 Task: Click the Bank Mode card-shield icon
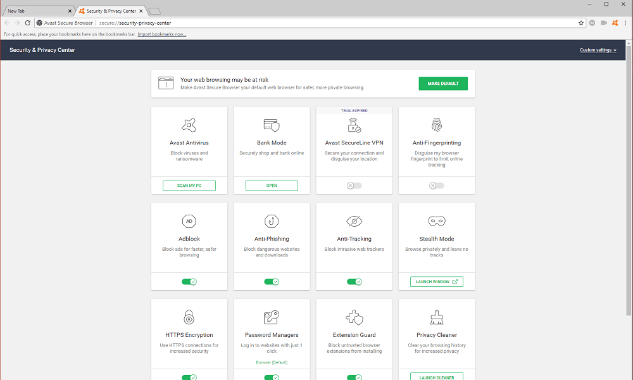(x=272, y=125)
